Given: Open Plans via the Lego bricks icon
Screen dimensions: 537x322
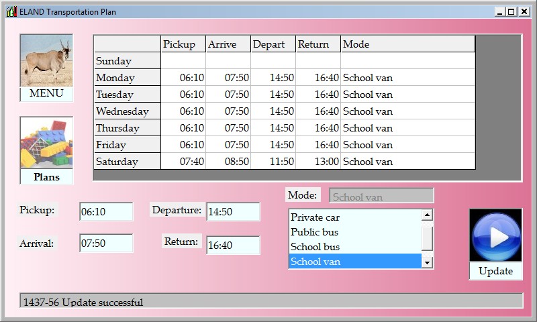Looking at the screenshot, I should (x=46, y=143).
